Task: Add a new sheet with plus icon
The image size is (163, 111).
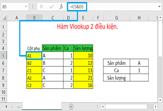Action: (x=71, y=107)
